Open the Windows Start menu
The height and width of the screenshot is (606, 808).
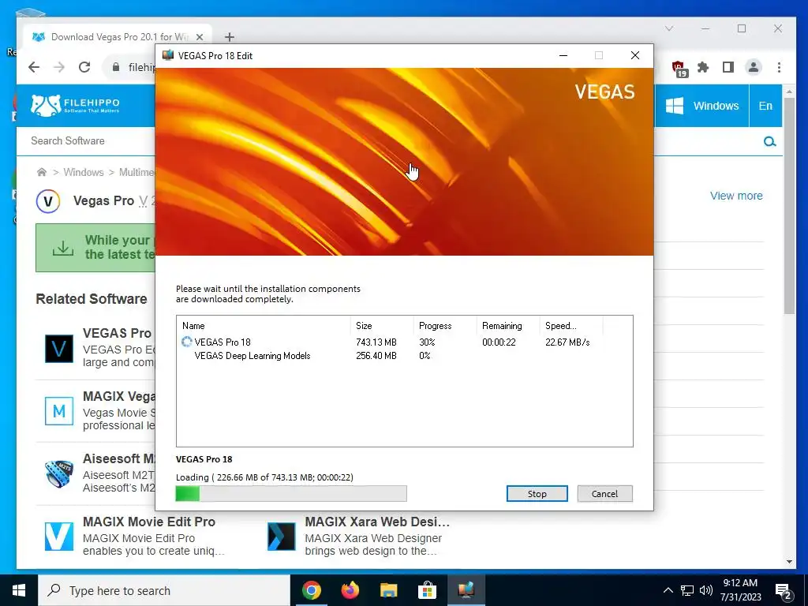pyautogui.click(x=19, y=590)
